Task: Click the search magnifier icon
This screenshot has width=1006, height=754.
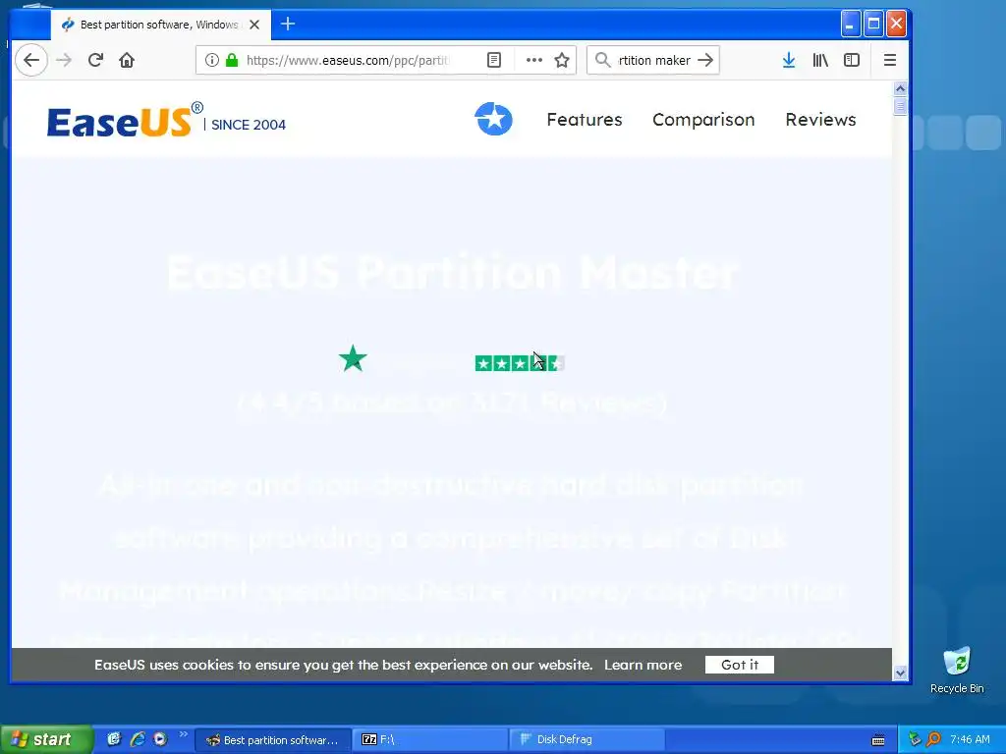Action: click(602, 60)
